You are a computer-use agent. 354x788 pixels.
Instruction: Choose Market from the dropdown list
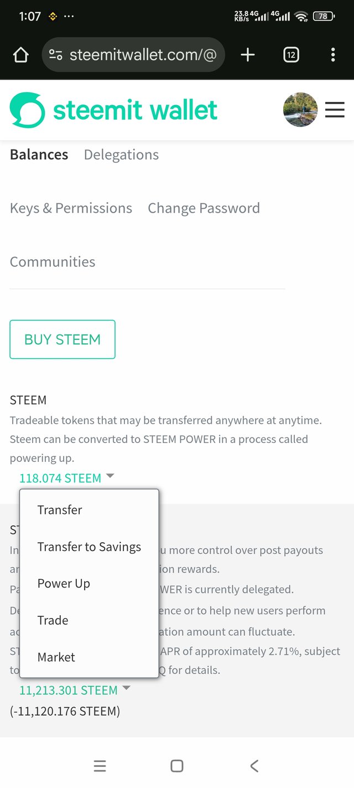89,657
